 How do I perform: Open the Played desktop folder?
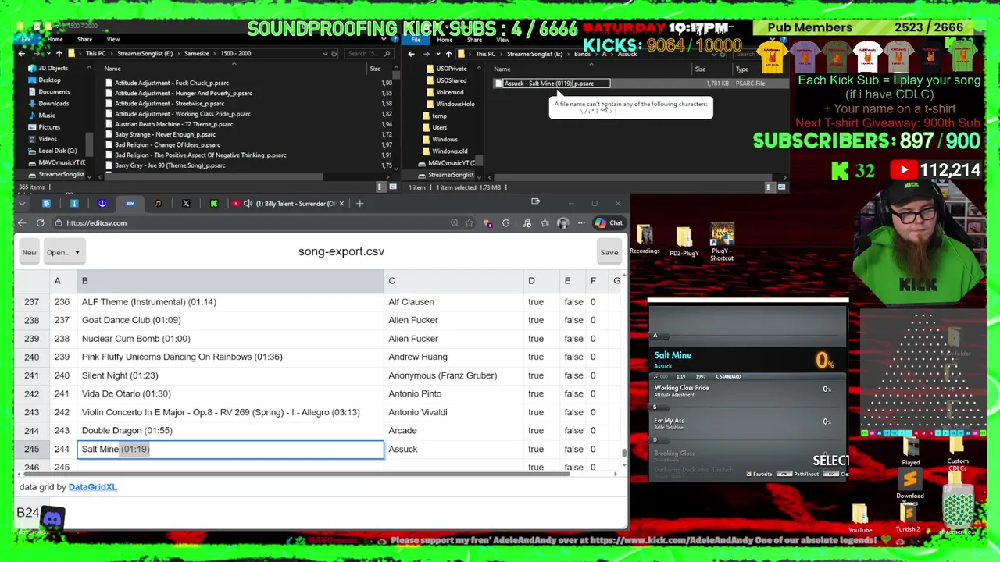(911, 451)
